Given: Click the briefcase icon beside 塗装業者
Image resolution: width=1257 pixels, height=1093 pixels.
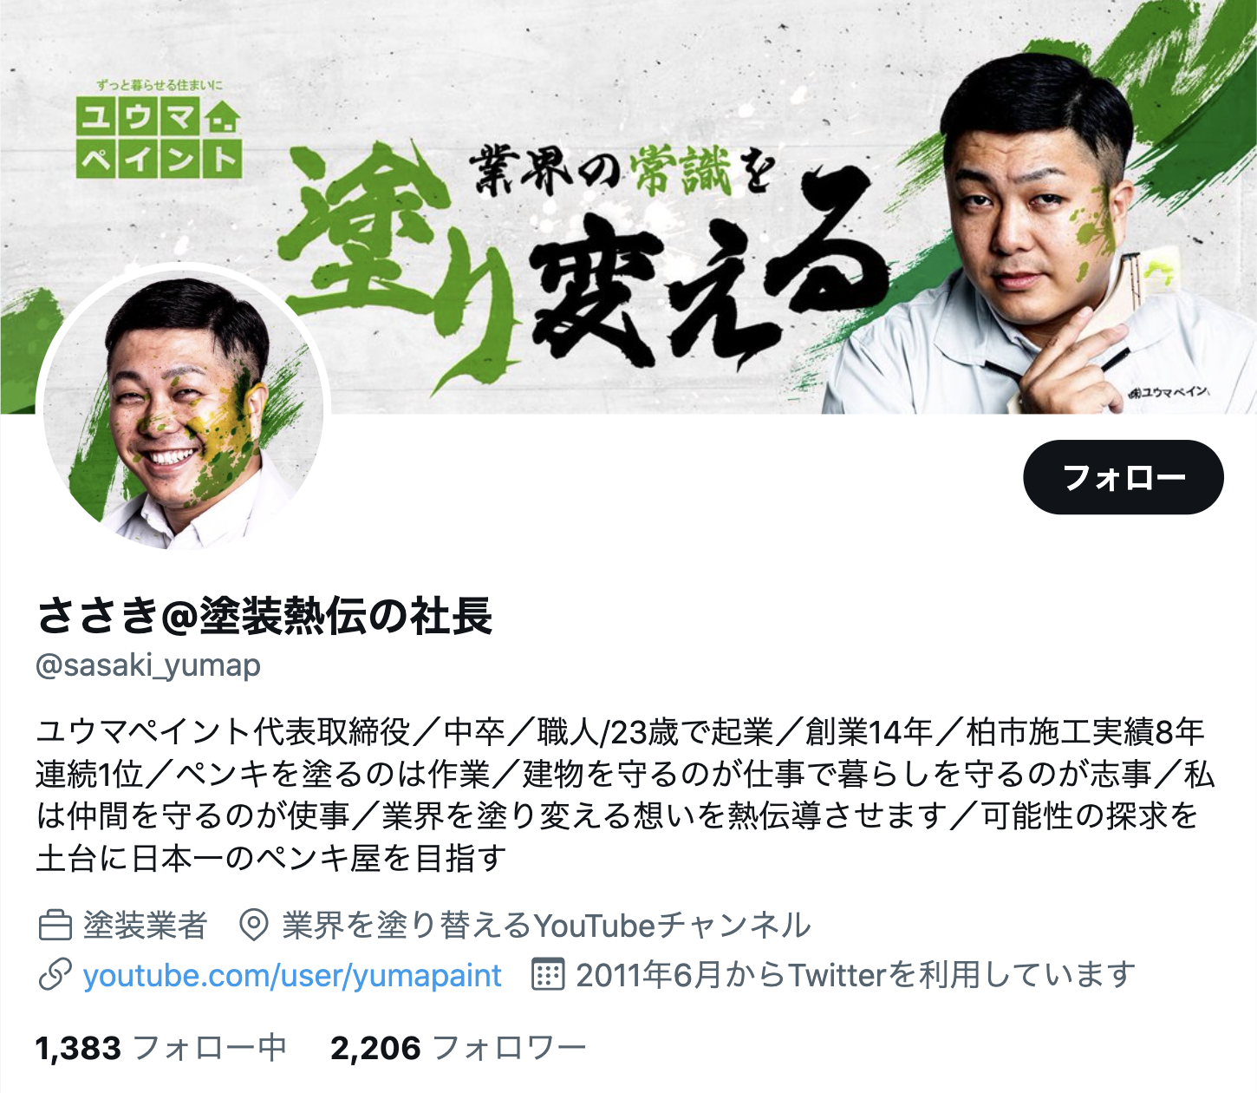Looking at the screenshot, I should pyautogui.click(x=55, y=926).
